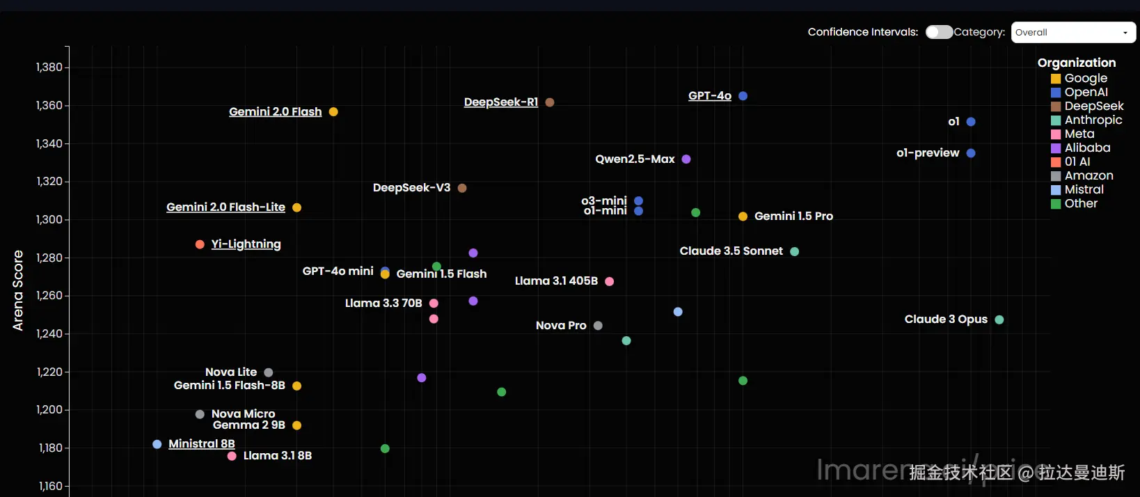Click the Alibaba legend swatch
1140x497 pixels.
1056,148
